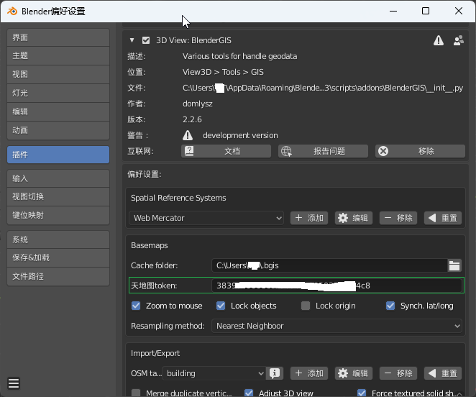Screen dimensions: 476x397
Task: Minimize the Blender preferences window
Action: [393, 12]
